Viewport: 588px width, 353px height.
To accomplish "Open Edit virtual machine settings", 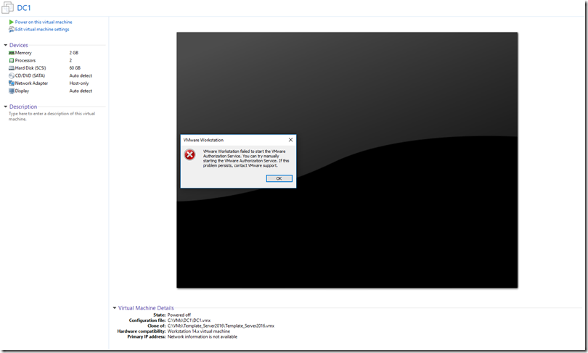I will click(x=42, y=29).
